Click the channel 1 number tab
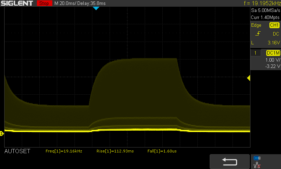 pyautogui.click(x=255, y=53)
